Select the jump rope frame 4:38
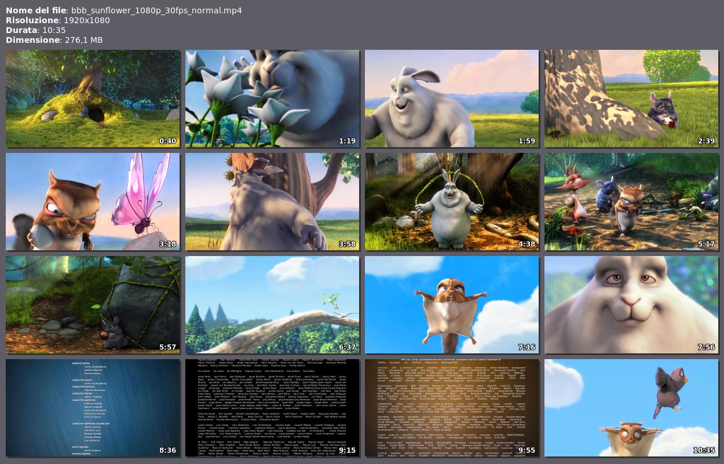 coord(452,202)
